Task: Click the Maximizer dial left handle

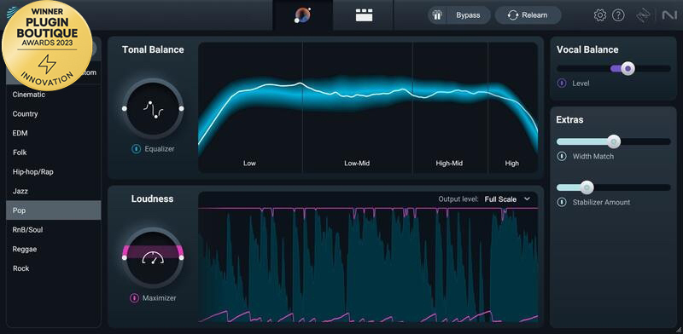Action: 124,257
